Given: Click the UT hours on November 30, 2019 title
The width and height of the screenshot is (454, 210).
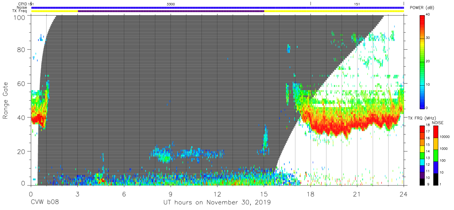Looking at the screenshot, I should coord(217,203).
